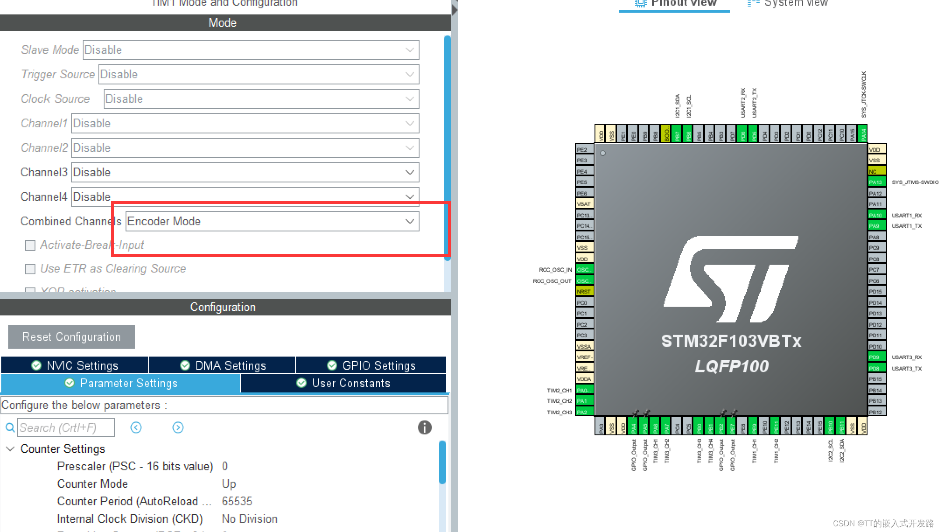Click the NRST pin on chip
Image resolution: width=941 pixels, height=532 pixels.
pos(584,291)
